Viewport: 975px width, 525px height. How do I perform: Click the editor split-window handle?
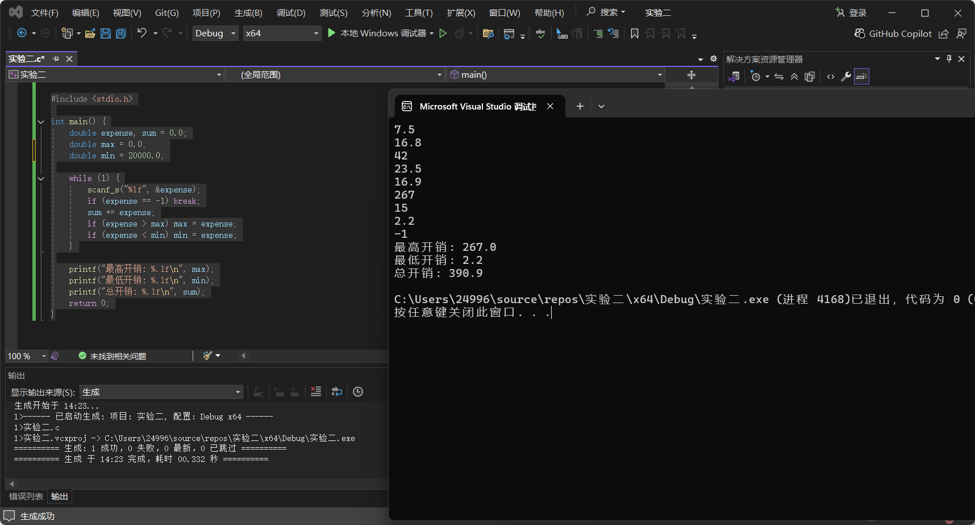point(691,75)
